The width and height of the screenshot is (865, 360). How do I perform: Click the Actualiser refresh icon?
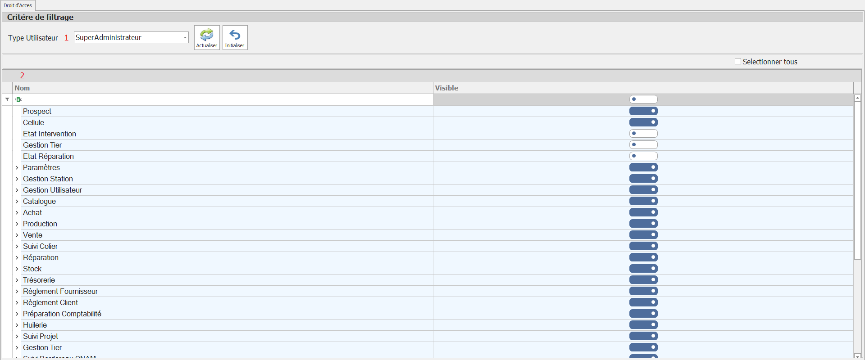(207, 35)
